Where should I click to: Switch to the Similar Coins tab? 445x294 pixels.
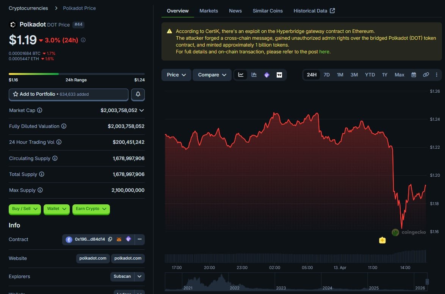[268, 11]
